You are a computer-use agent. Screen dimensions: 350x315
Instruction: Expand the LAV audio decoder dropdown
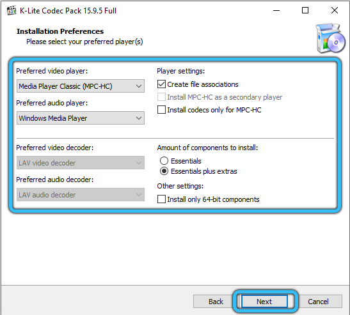(x=81, y=195)
